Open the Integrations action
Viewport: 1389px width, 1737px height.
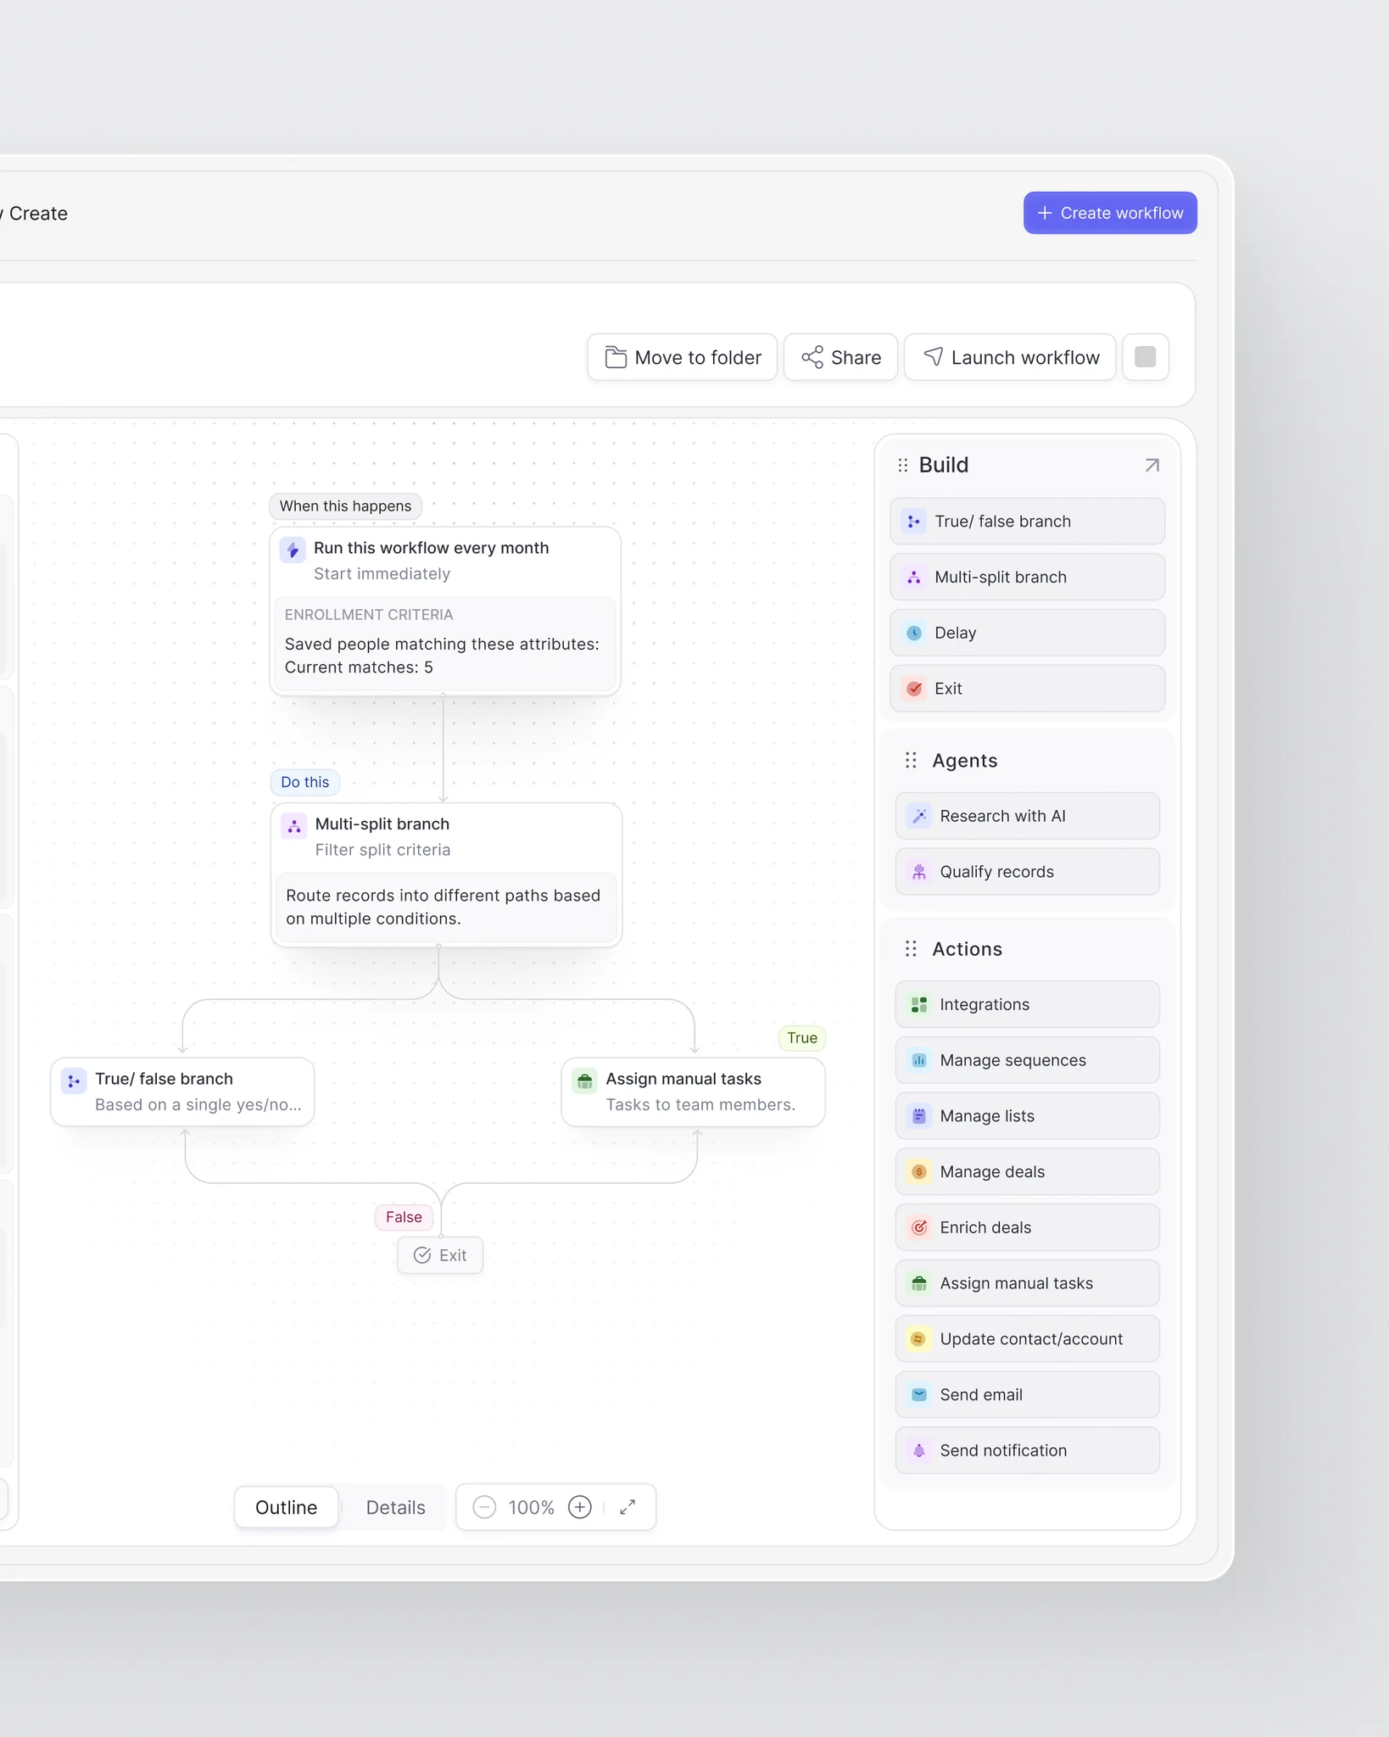tap(1028, 1004)
